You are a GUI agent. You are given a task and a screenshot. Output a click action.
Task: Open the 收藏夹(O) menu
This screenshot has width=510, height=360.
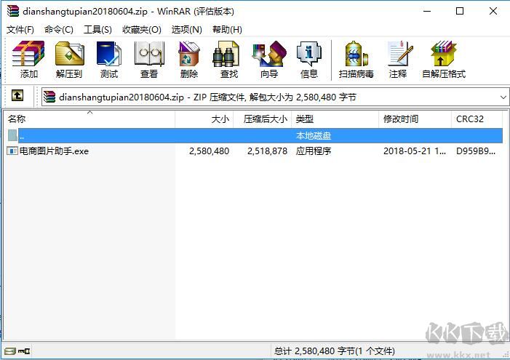pyautogui.click(x=141, y=30)
